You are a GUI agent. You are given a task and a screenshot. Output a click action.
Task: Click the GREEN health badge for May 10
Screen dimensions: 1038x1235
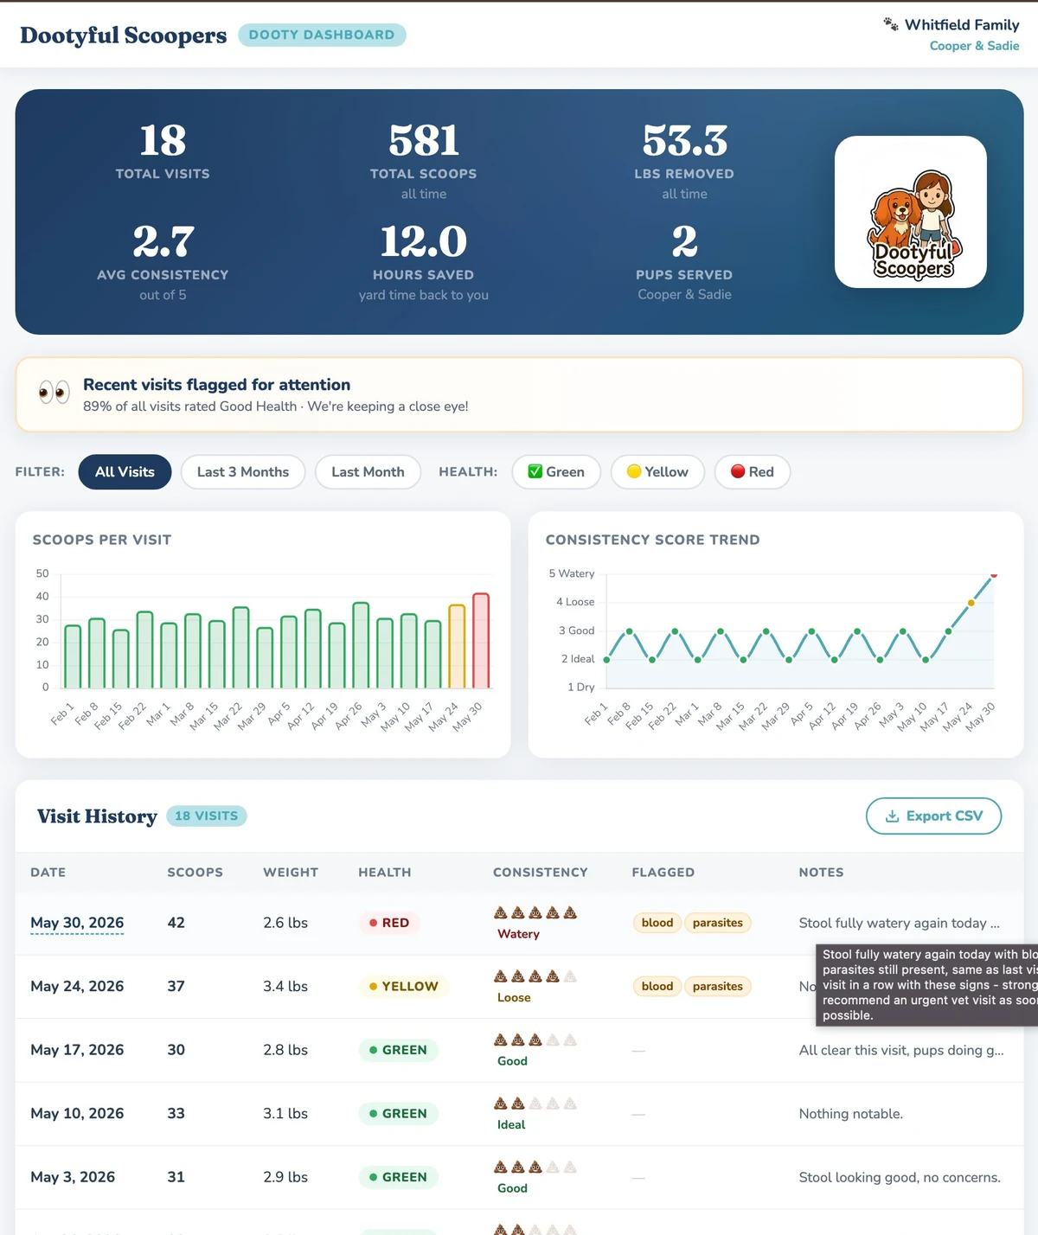(399, 1114)
